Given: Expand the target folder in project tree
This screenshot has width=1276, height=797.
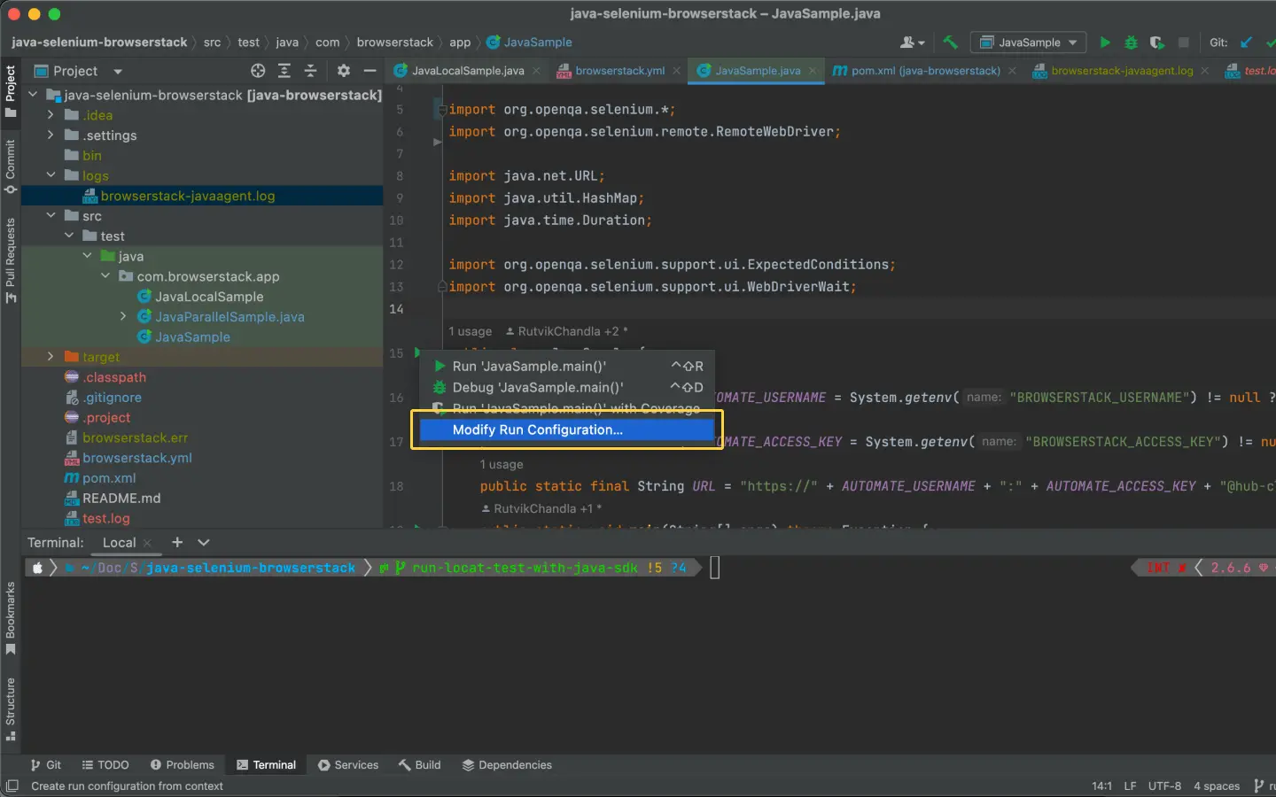Looking at the screenshot, I should pyautogui.click(x=51, y=357).
